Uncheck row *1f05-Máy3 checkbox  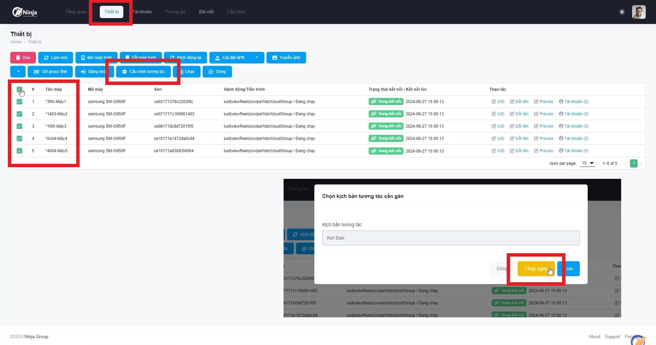(19, 126)
